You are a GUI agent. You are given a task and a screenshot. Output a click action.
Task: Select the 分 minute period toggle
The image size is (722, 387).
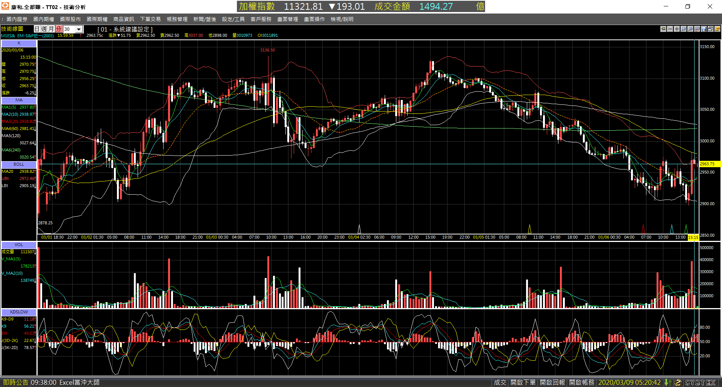point(59,29)
